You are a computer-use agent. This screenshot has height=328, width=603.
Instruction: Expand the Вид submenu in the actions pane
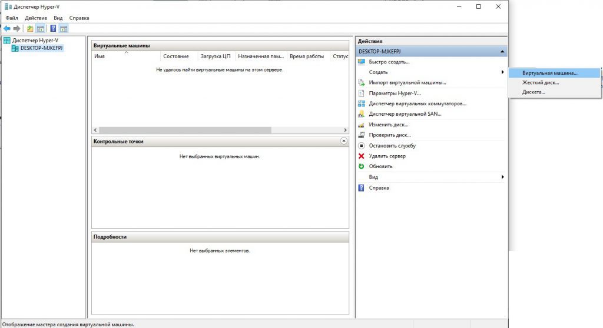pos(502,177)
